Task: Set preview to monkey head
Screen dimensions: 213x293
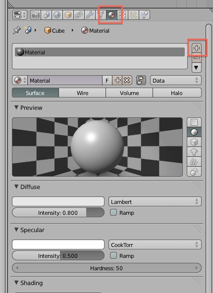Action: tap(194, 152)
